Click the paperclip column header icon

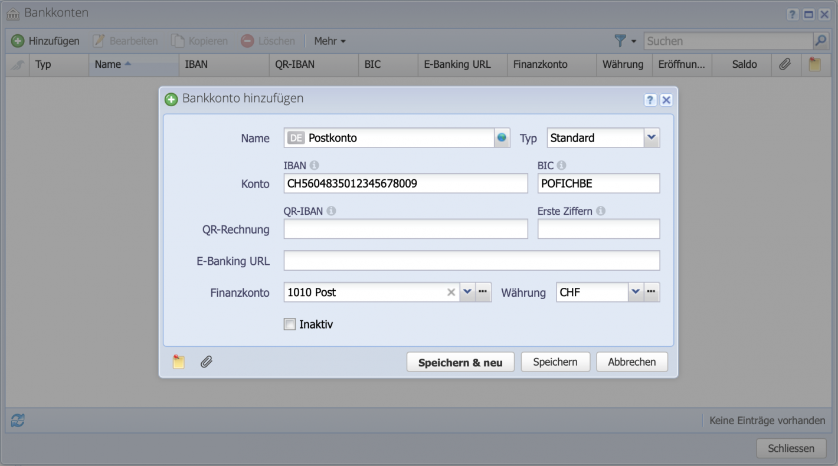(x=786, y=64)
